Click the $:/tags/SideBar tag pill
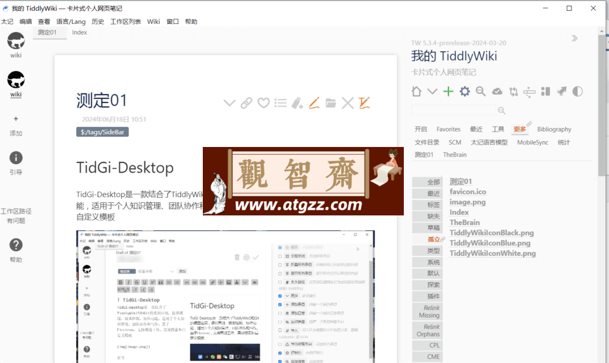609x363 pixels. tap(102, 132)
